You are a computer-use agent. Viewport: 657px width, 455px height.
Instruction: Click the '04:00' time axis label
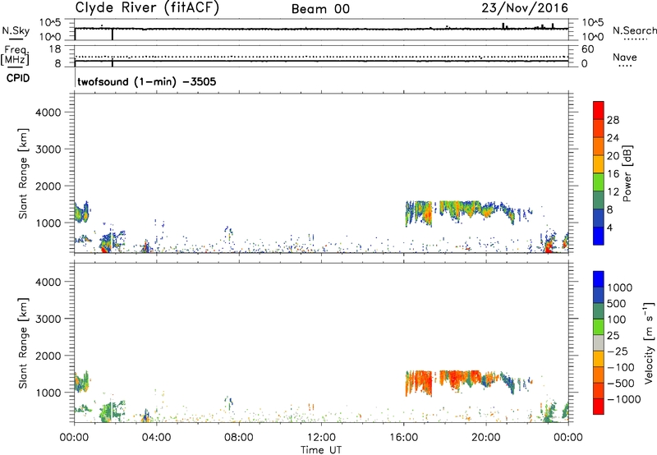pyautogui.click(x=156, y=438)
